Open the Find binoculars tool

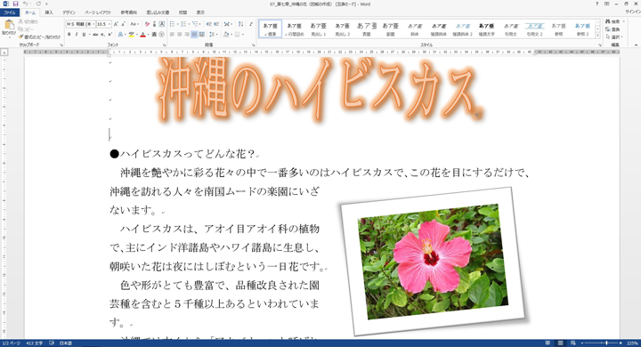(613, 21)
